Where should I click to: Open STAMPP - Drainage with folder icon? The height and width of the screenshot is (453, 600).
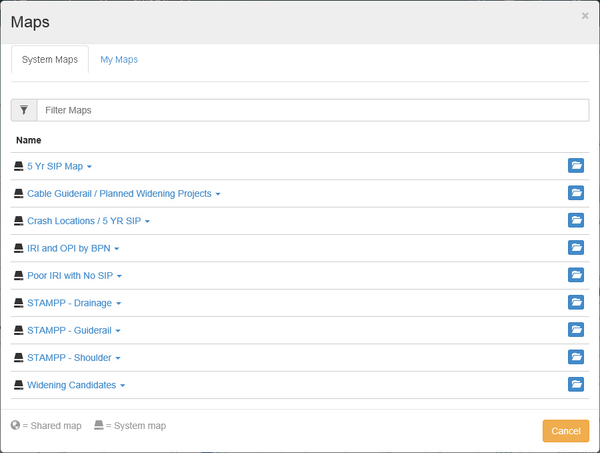click(x=576, y=302)
